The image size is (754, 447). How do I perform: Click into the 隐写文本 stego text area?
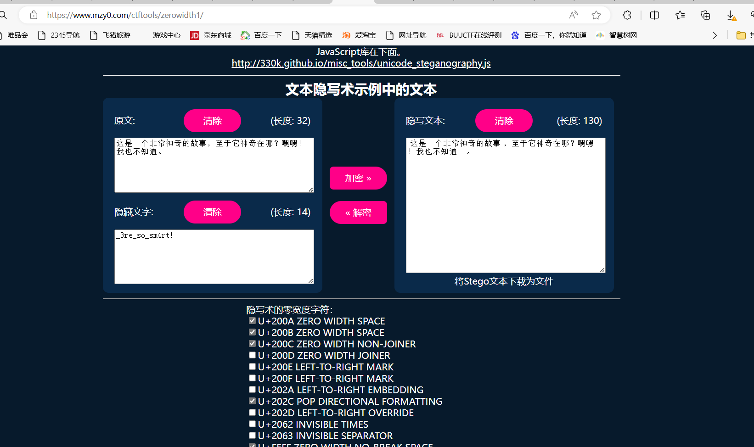click(506, 205)
